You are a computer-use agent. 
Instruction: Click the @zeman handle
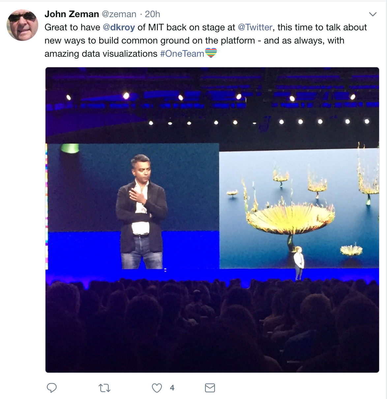click(119, 14)
